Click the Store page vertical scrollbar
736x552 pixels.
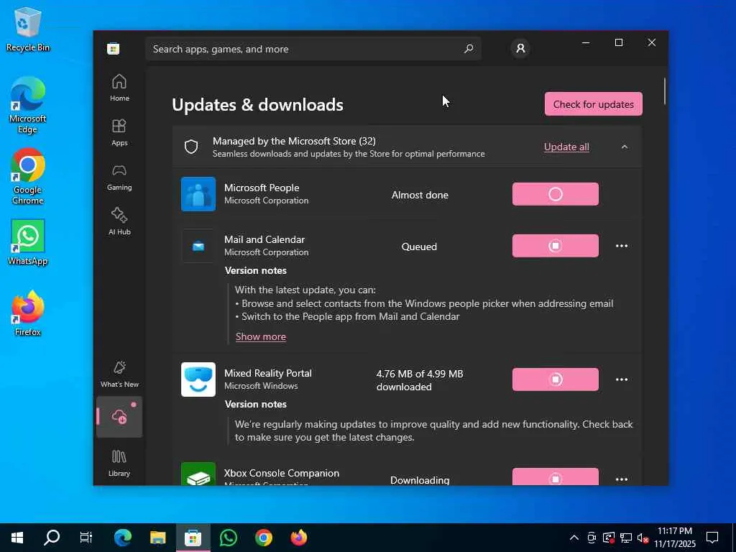664,91
